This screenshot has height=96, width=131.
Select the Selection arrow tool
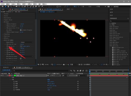[6, 7]
